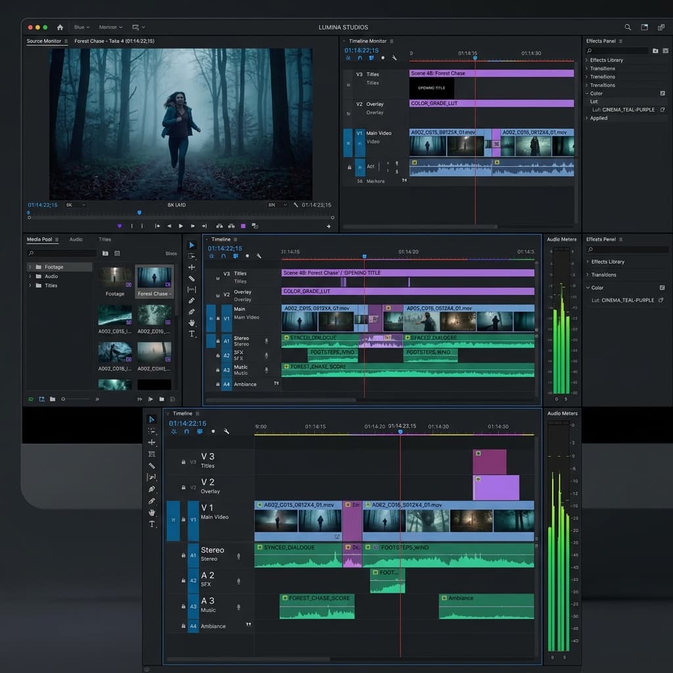Toggle V1 track targeting on large Main Video track
Viewport: 673px width, 673px height.
coord(193,520)
